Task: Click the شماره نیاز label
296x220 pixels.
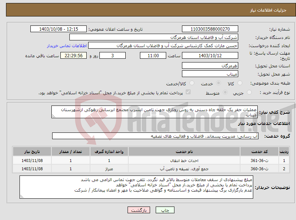Action: (279, 29)
